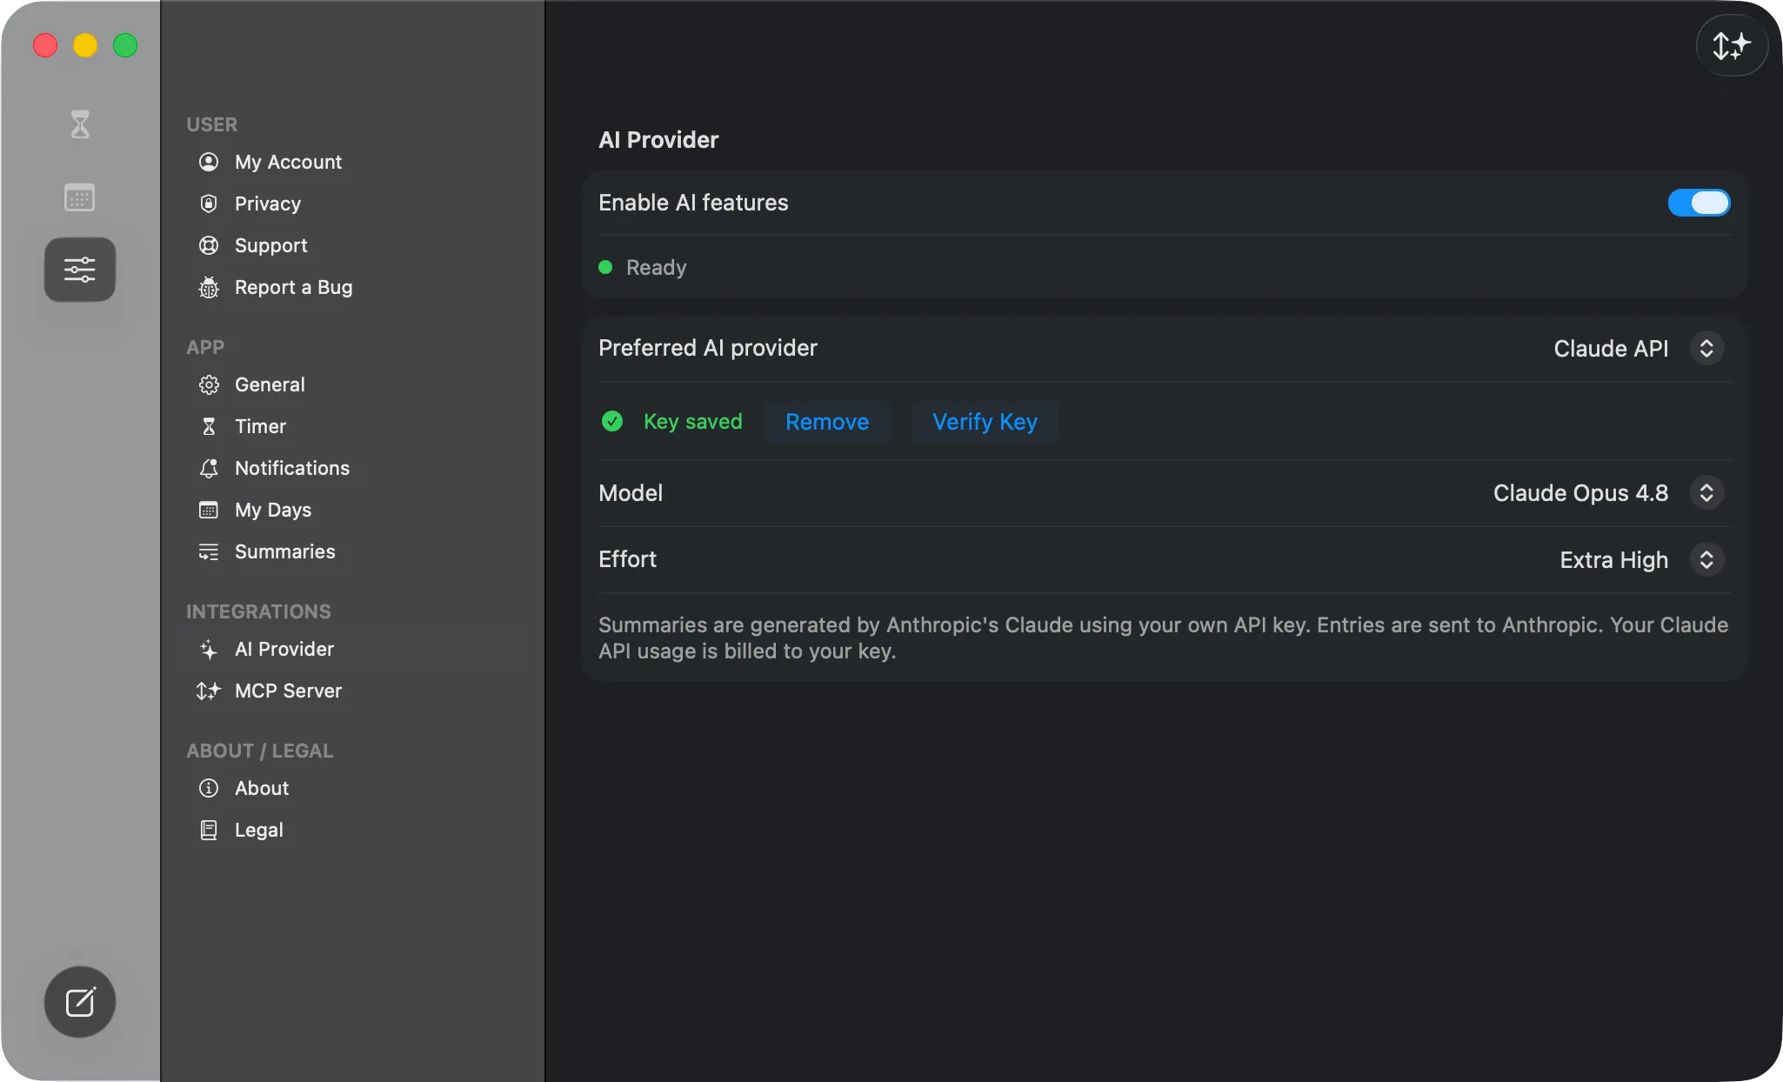Disable the Enable AI features switch
This screenshot has height=1082, width=1783.
1699,203
